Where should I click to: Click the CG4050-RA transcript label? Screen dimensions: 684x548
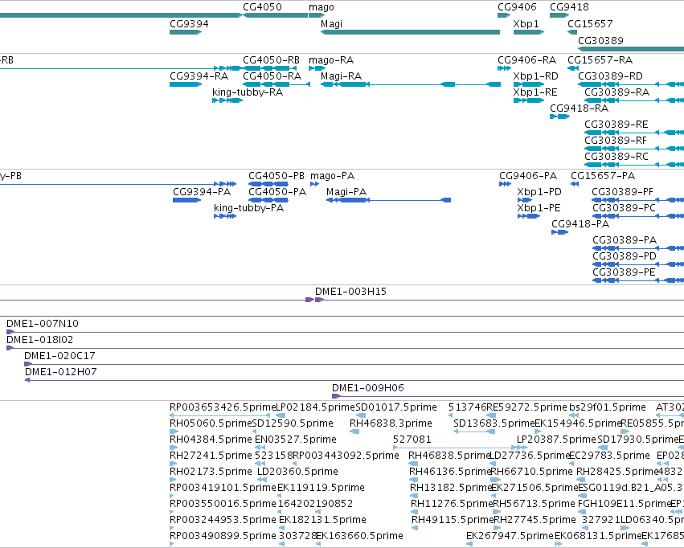pos(272,76)
